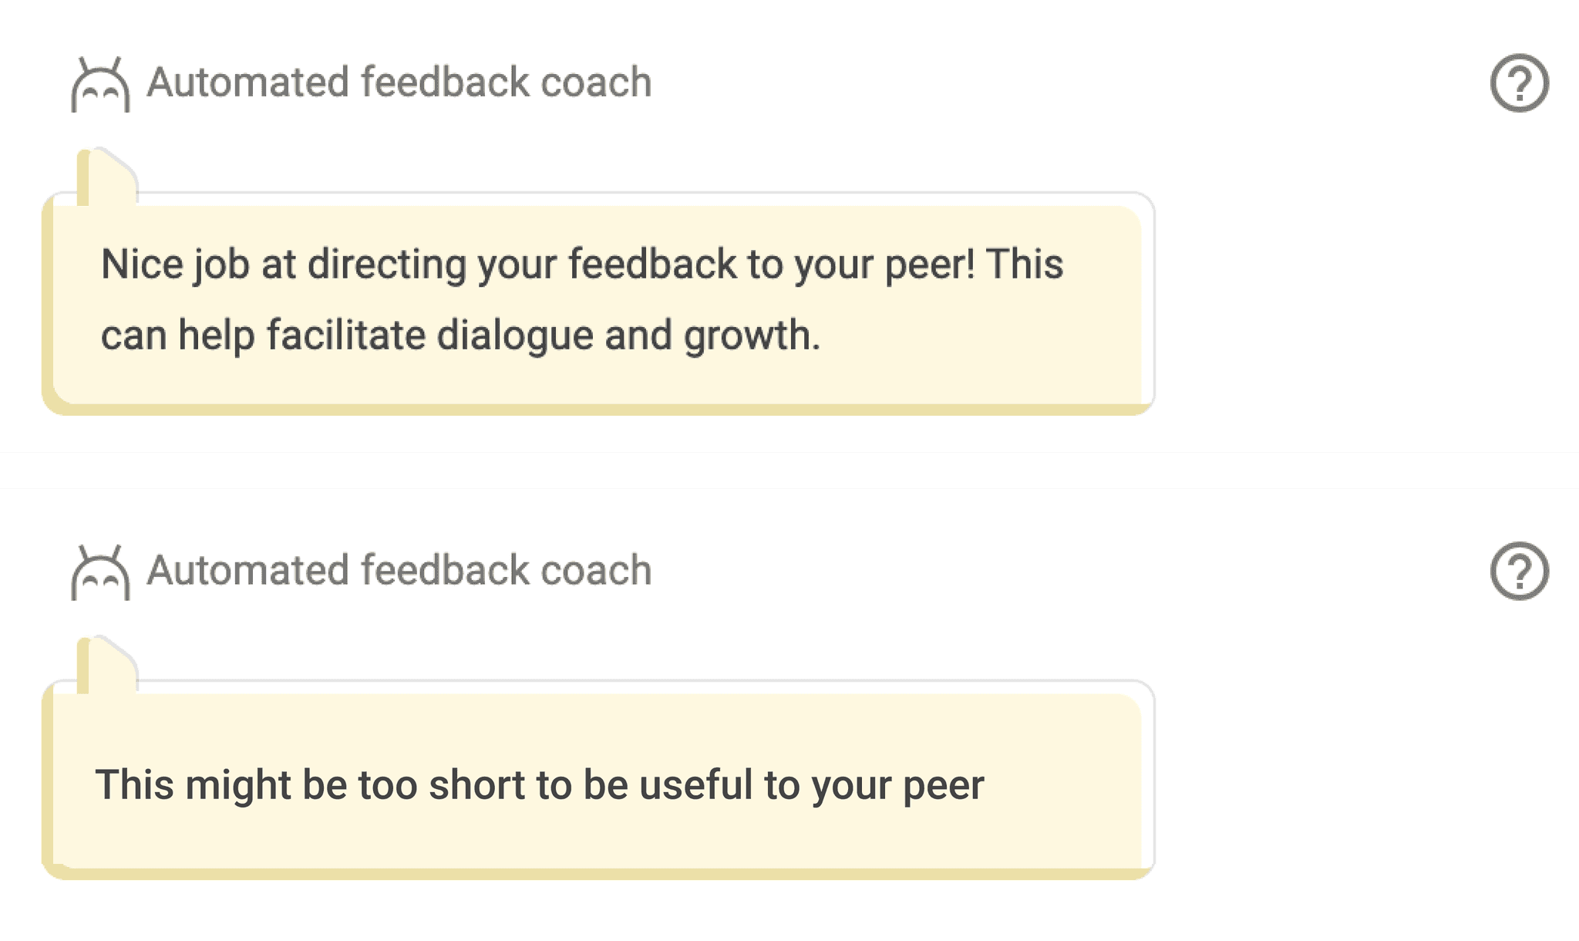
Task: Click the speech tail of the second bubble
Action: coord(107,665)
